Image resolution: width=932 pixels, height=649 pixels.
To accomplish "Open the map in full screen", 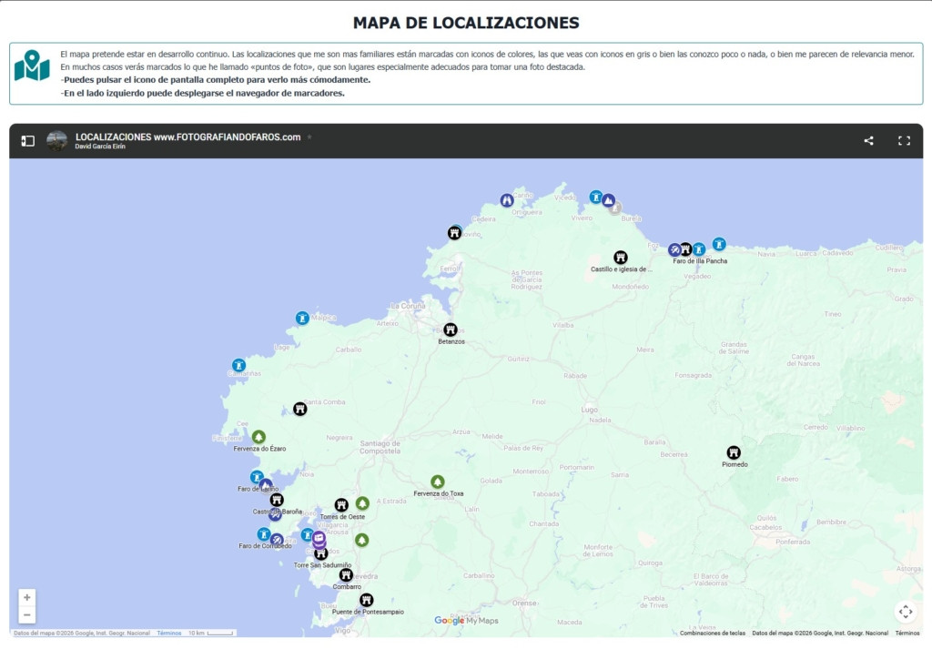I will 904,141.
